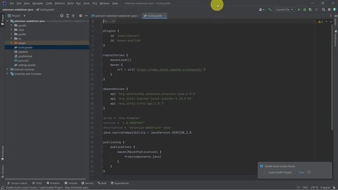Open the File menu

pyautogui.click(x=12, y=4)
